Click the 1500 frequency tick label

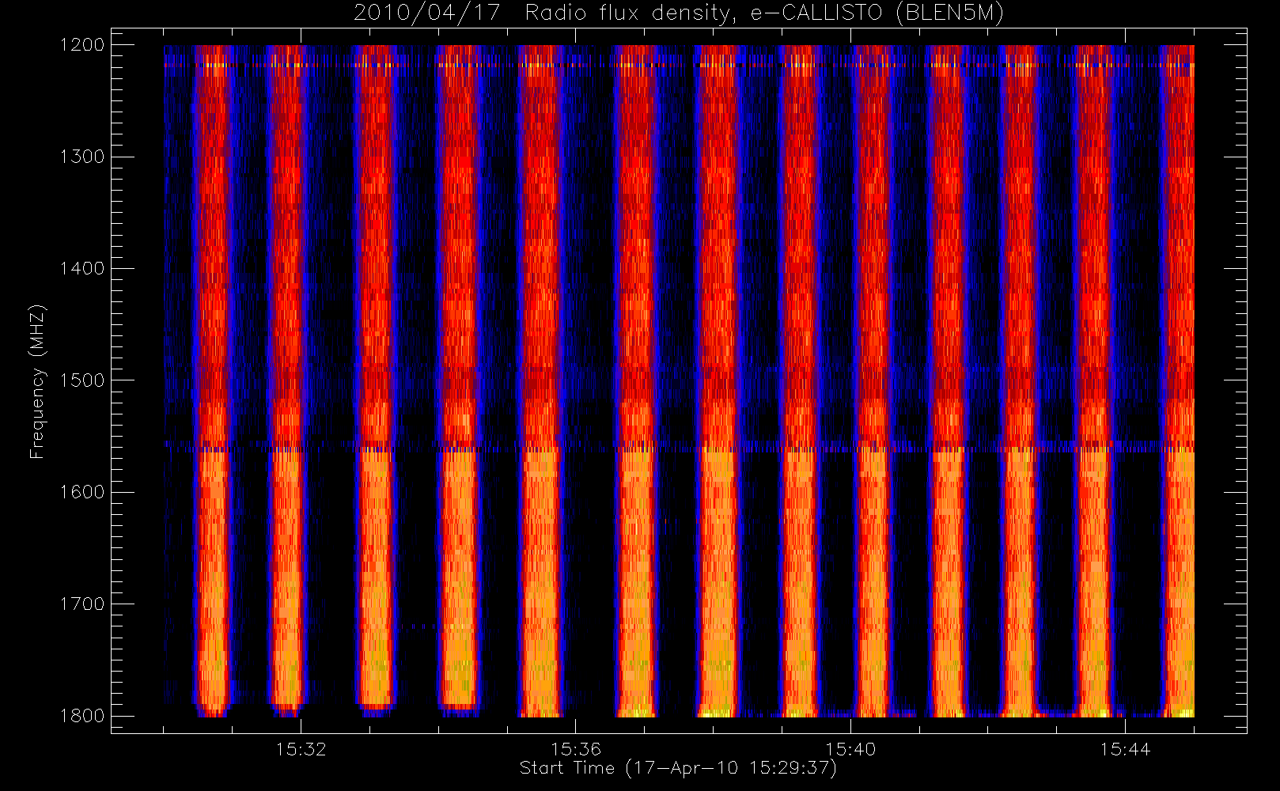pyautogui.click(x=82, y=380)
